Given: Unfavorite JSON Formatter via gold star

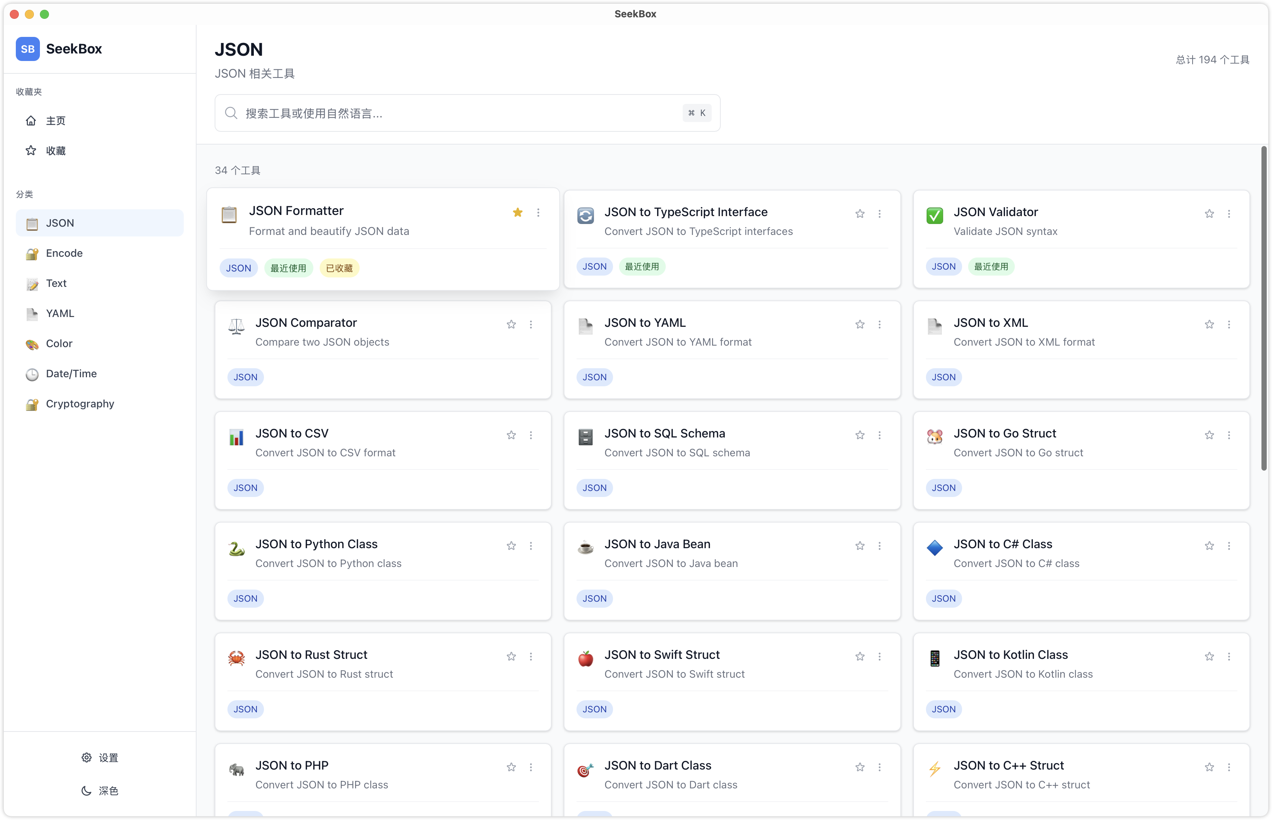Looking at the screenshot, I should 517,212.
